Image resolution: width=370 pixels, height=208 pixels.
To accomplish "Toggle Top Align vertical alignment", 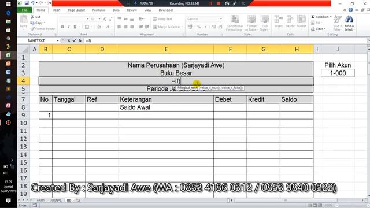I will [119, 19].
